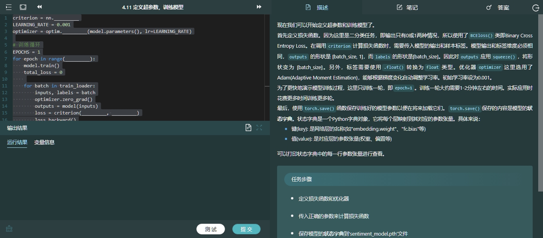Click the 'criterion' inline code tag
Screen dimensions: 543x238
pyautogui.click(x=339, y=46)
